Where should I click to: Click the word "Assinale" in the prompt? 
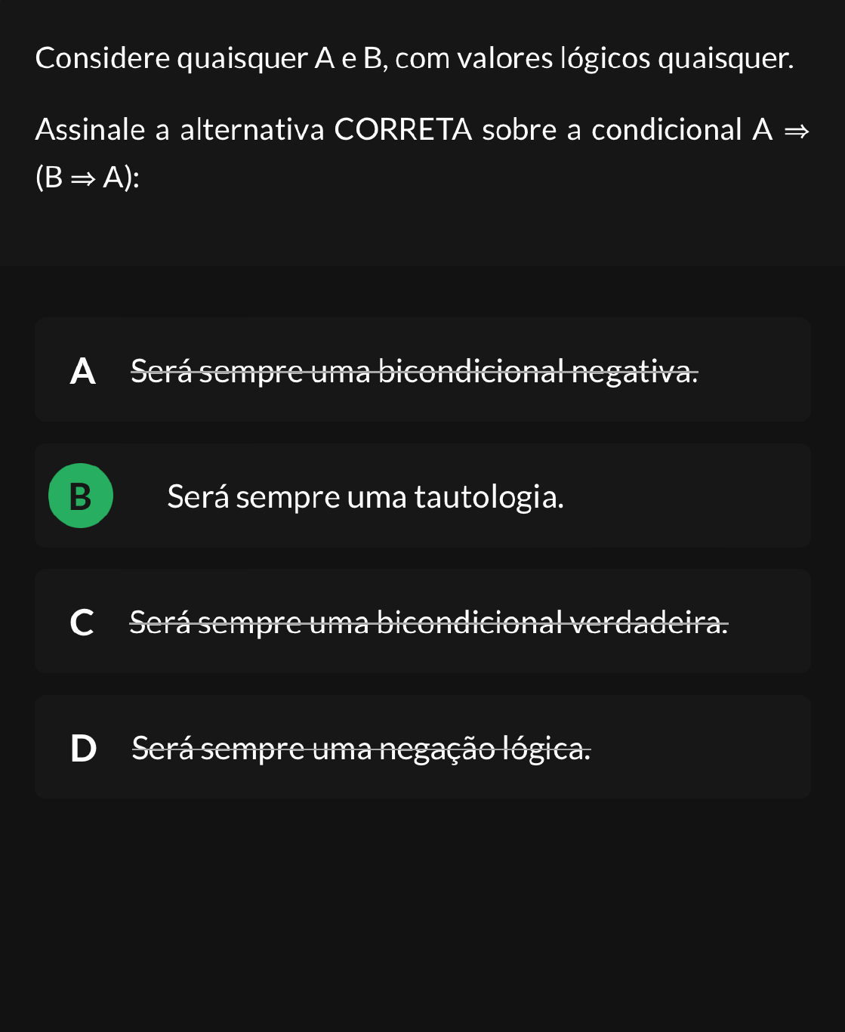coord(90,130)
